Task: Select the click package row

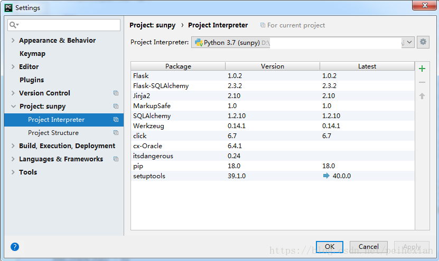Action: click(273, 136)
